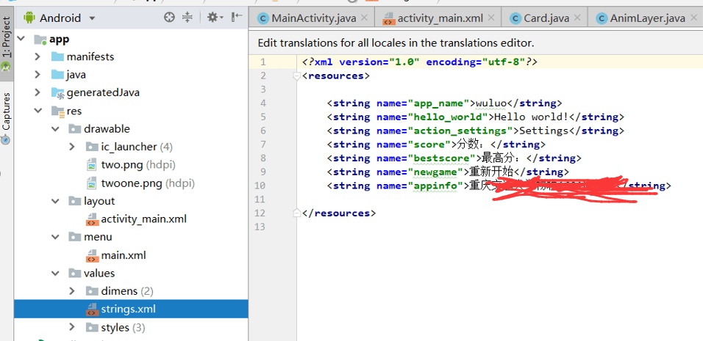The height and width of the screenshot is (341, 703).
Task: Click the appinfo string name
Action: tap(435, 186)
